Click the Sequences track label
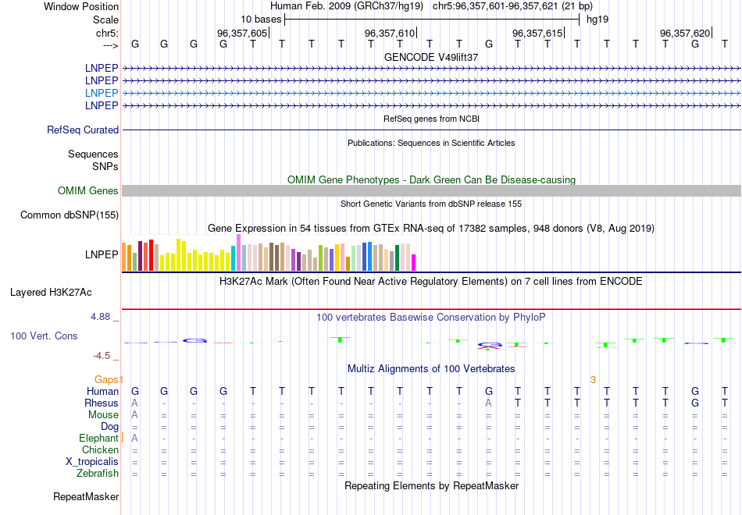742x515 pixels. coord(93,154)
